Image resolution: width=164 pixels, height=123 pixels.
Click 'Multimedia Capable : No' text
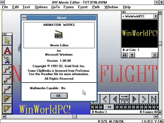[48, 88]
